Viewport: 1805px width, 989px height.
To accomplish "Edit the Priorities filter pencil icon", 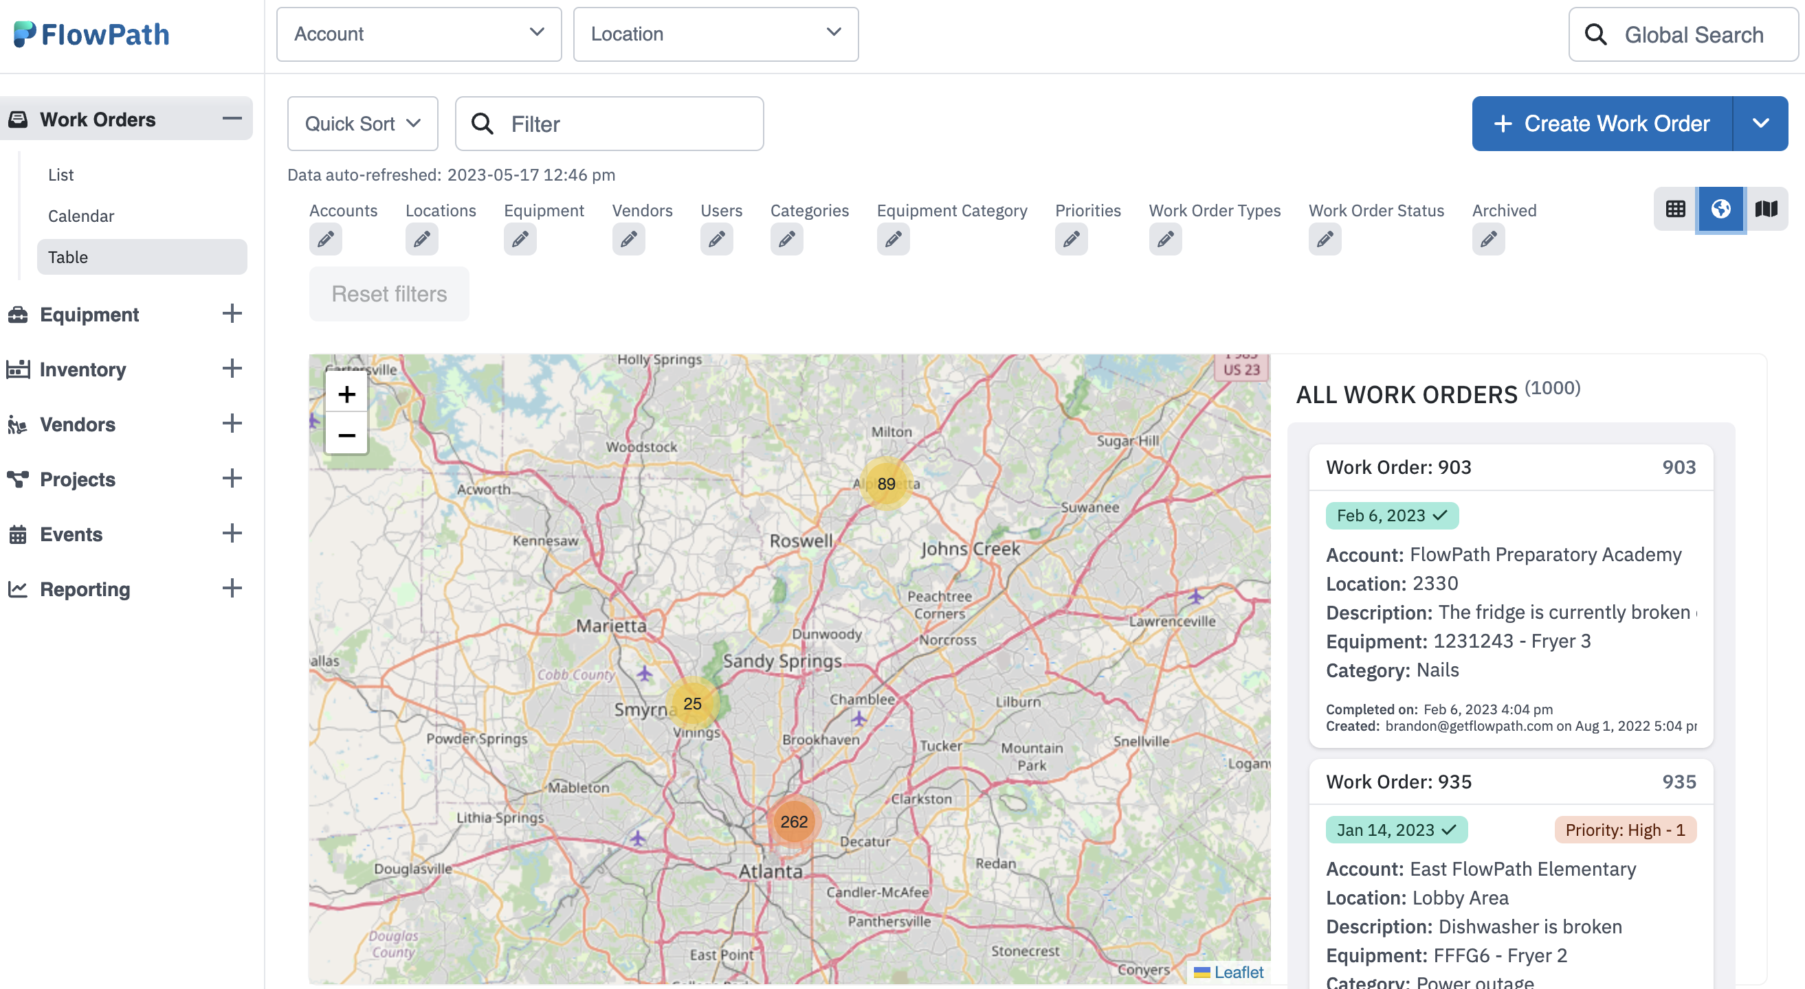I will 1071,239.
